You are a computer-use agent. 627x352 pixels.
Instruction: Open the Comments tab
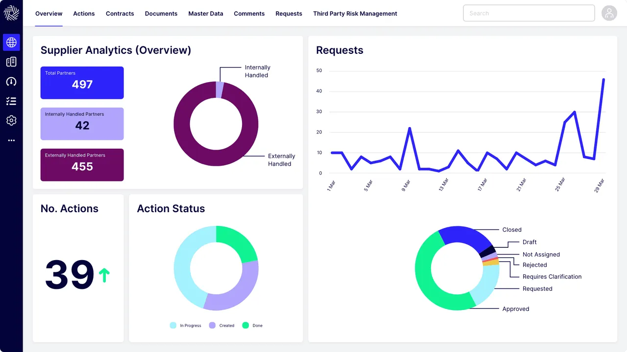(x=249, y=14)
